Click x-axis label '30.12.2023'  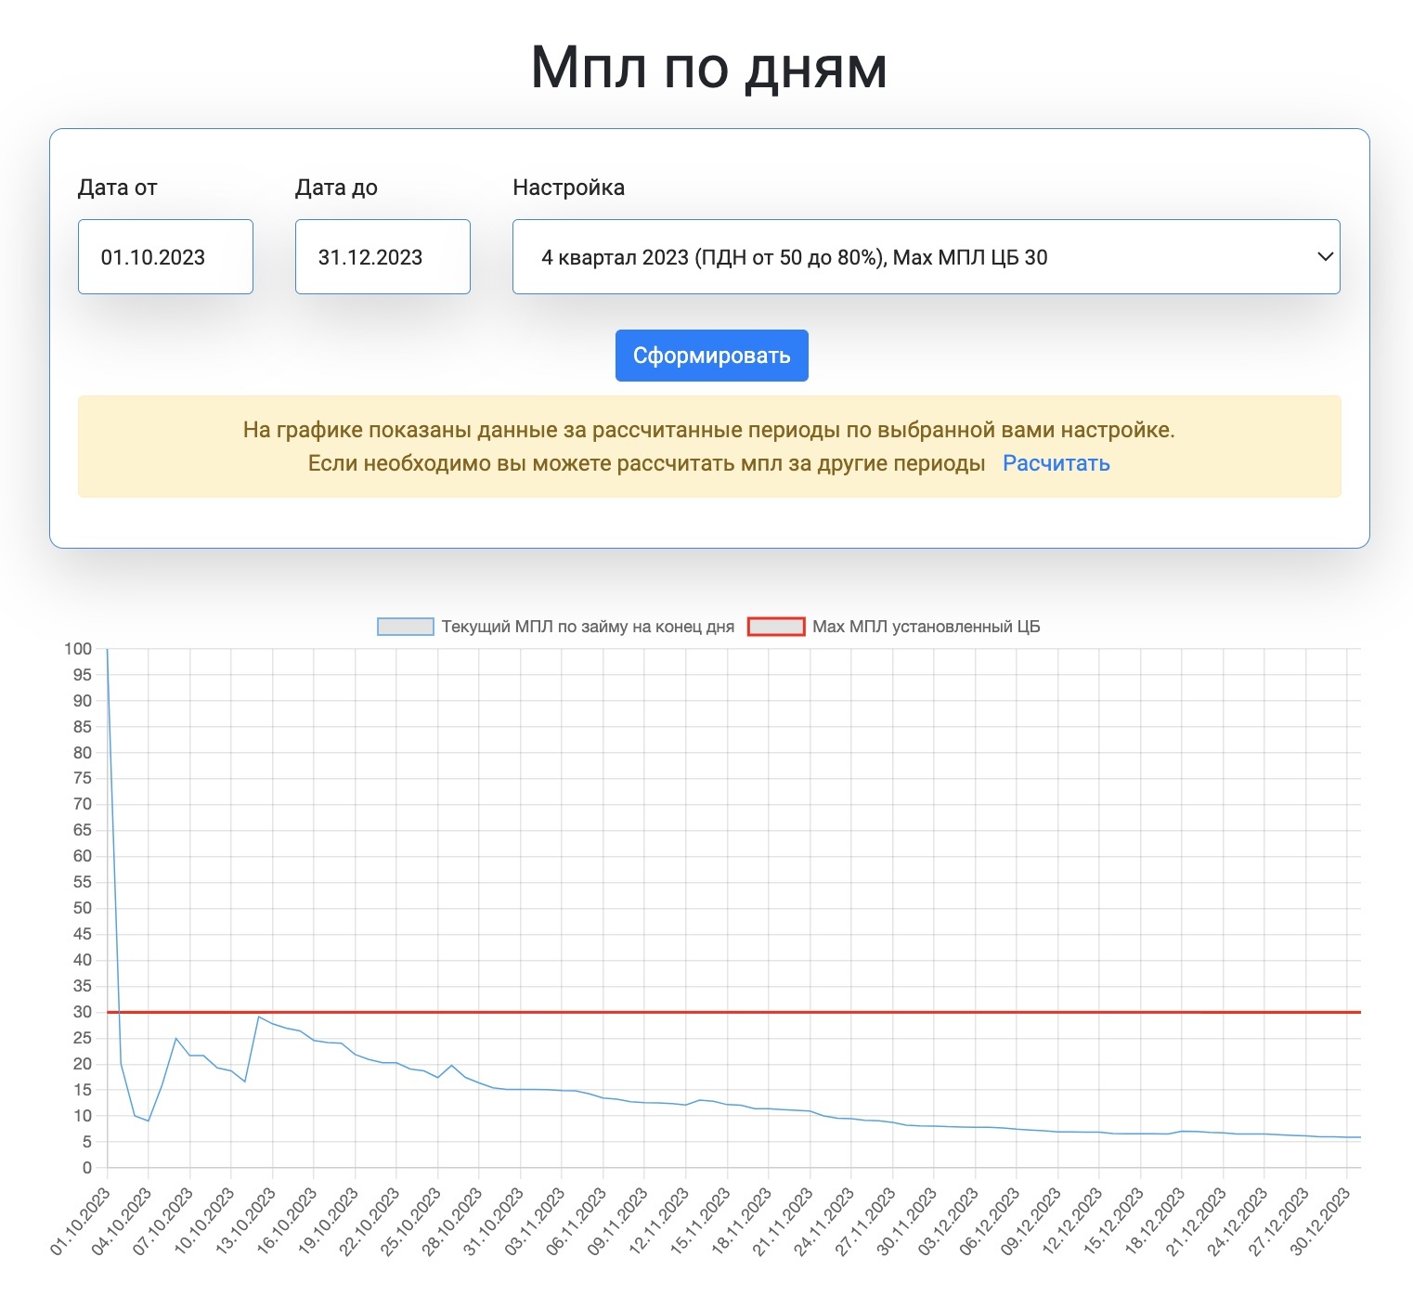[1320, 1222]
